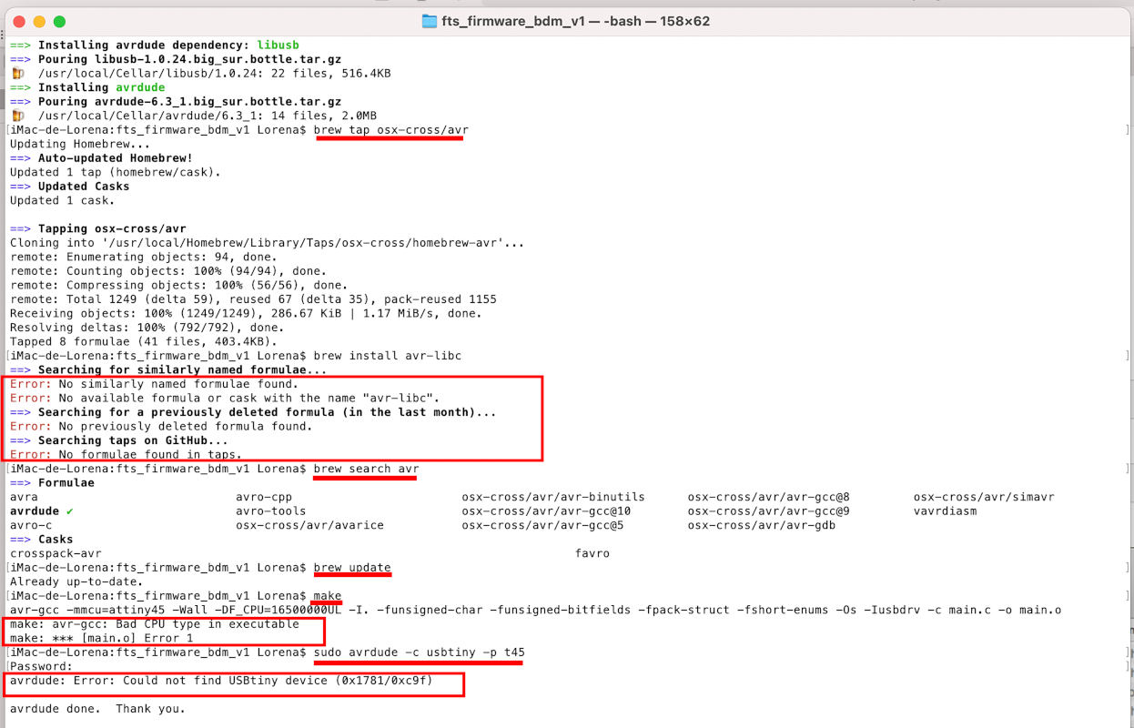Click 'osx-cross/avr/simavr' formula
The height and width of the screenshot is (728, 1134).
click(x=984, y=497)
